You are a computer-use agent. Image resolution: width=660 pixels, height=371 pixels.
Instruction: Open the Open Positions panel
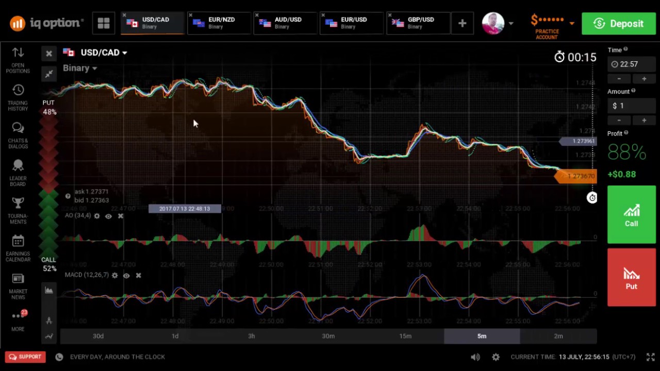18,60
